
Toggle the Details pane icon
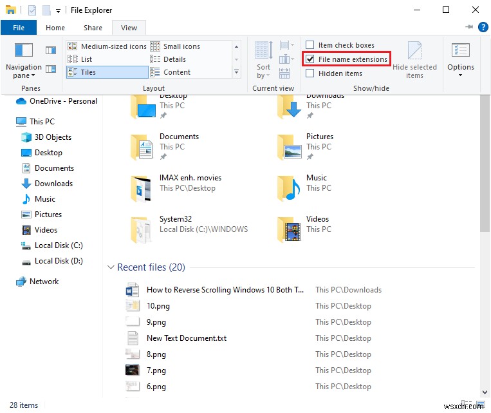(51, 69)
